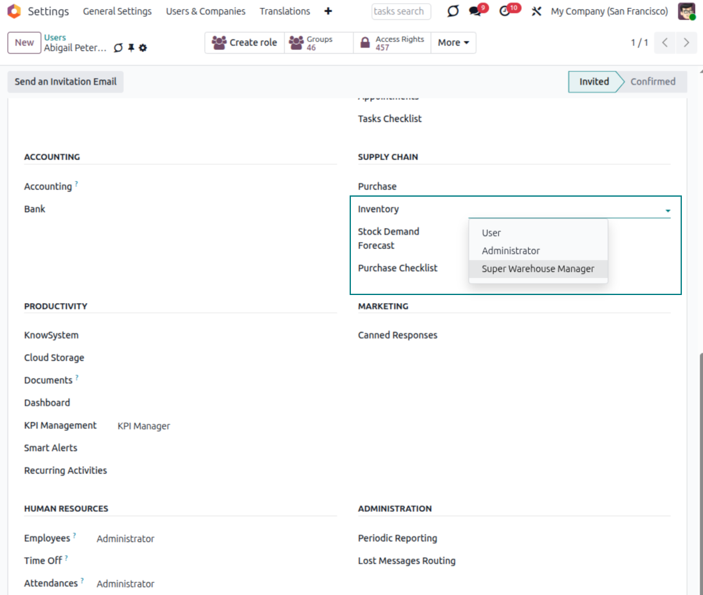Open the gear settings icon next to the pin
The height and width of the screenshot is (595, 703).
[x=144, y=47]
